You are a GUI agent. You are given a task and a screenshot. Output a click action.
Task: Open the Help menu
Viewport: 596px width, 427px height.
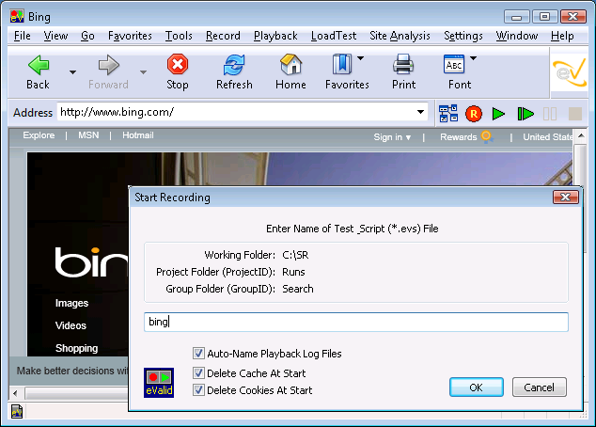[x=562, y=36]
